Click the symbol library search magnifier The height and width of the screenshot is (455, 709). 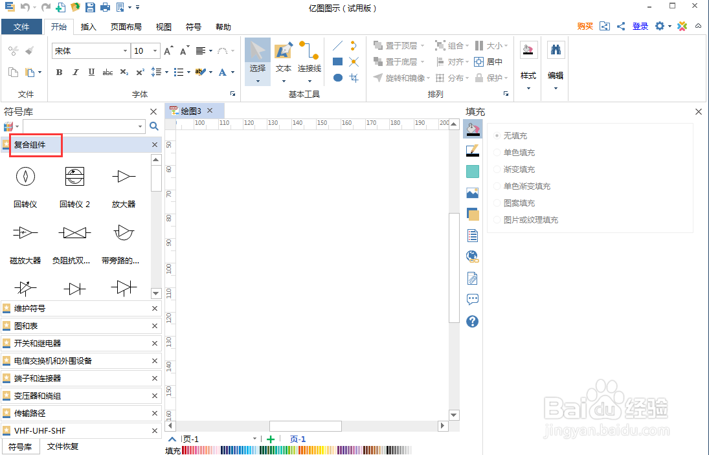154,126
